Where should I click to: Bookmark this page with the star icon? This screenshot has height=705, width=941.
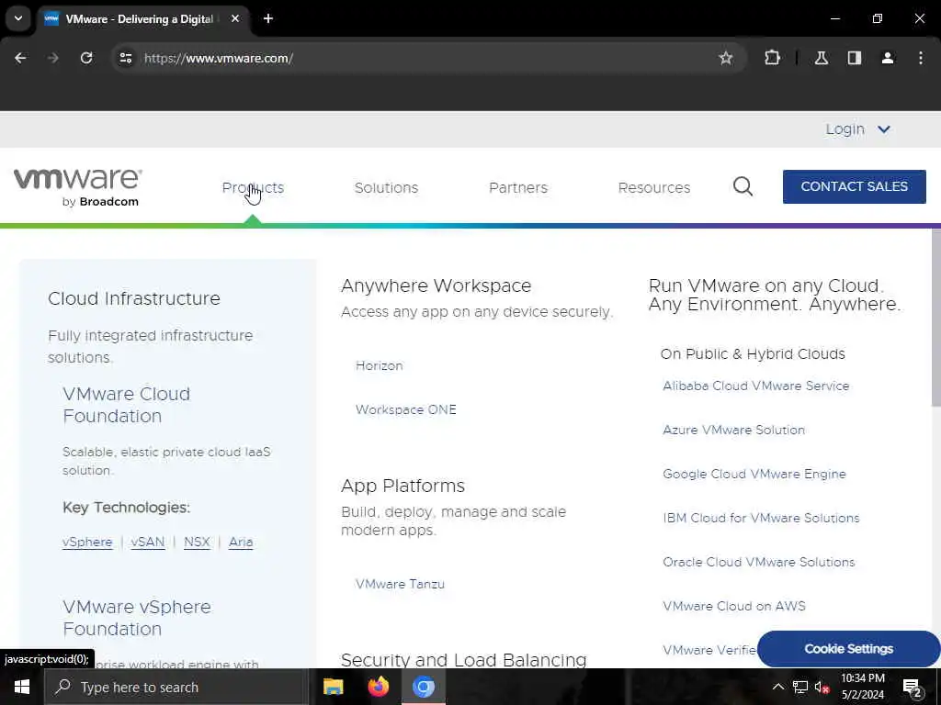726,58
